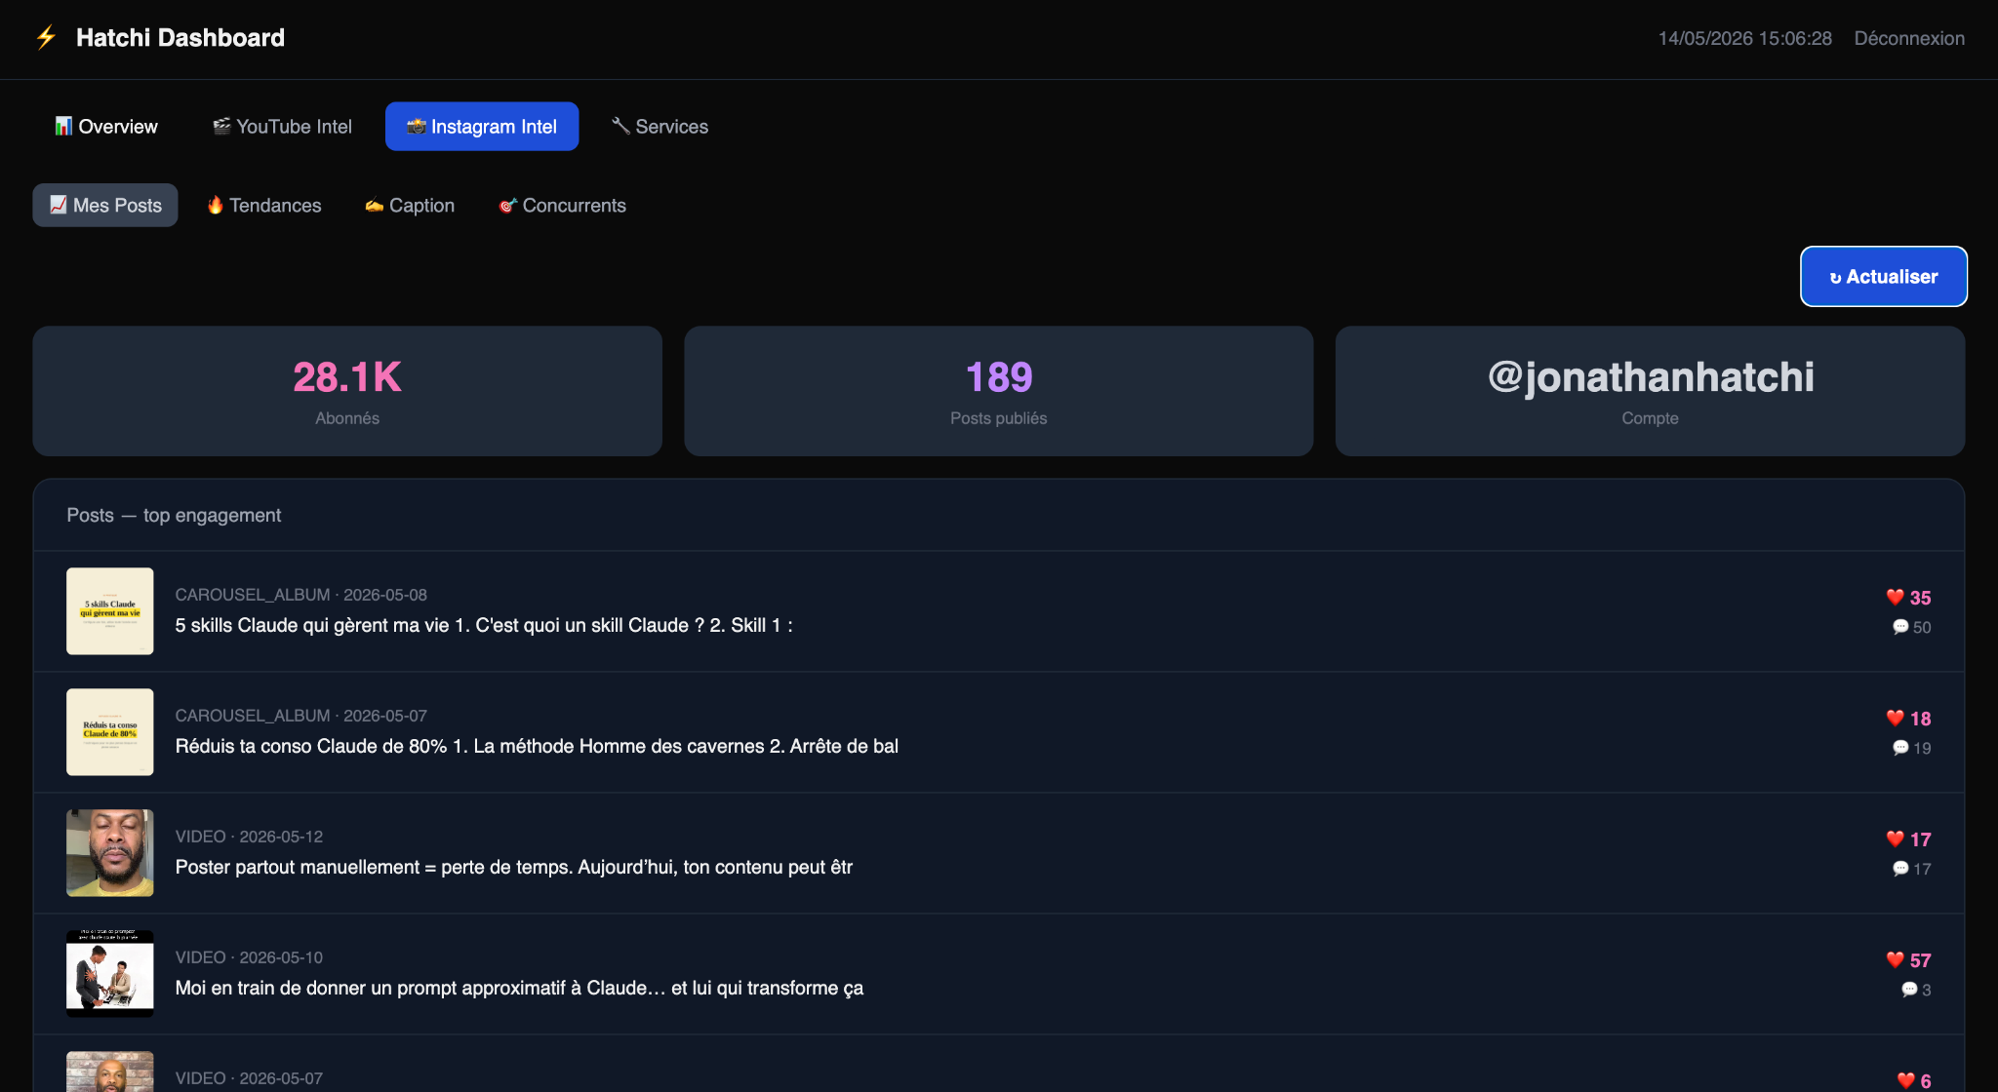Image resolution: width=1998 pixels, height=1092 pixels.
Task: Click the heart icon showing 18 likes
Action: (x=1896, y=719)
